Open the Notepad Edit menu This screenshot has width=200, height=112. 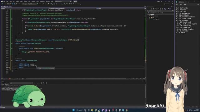(x=181, y=5)
